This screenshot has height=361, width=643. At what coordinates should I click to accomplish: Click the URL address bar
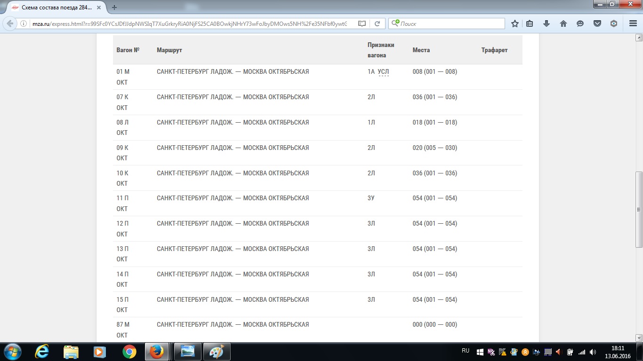click(188, 24)
